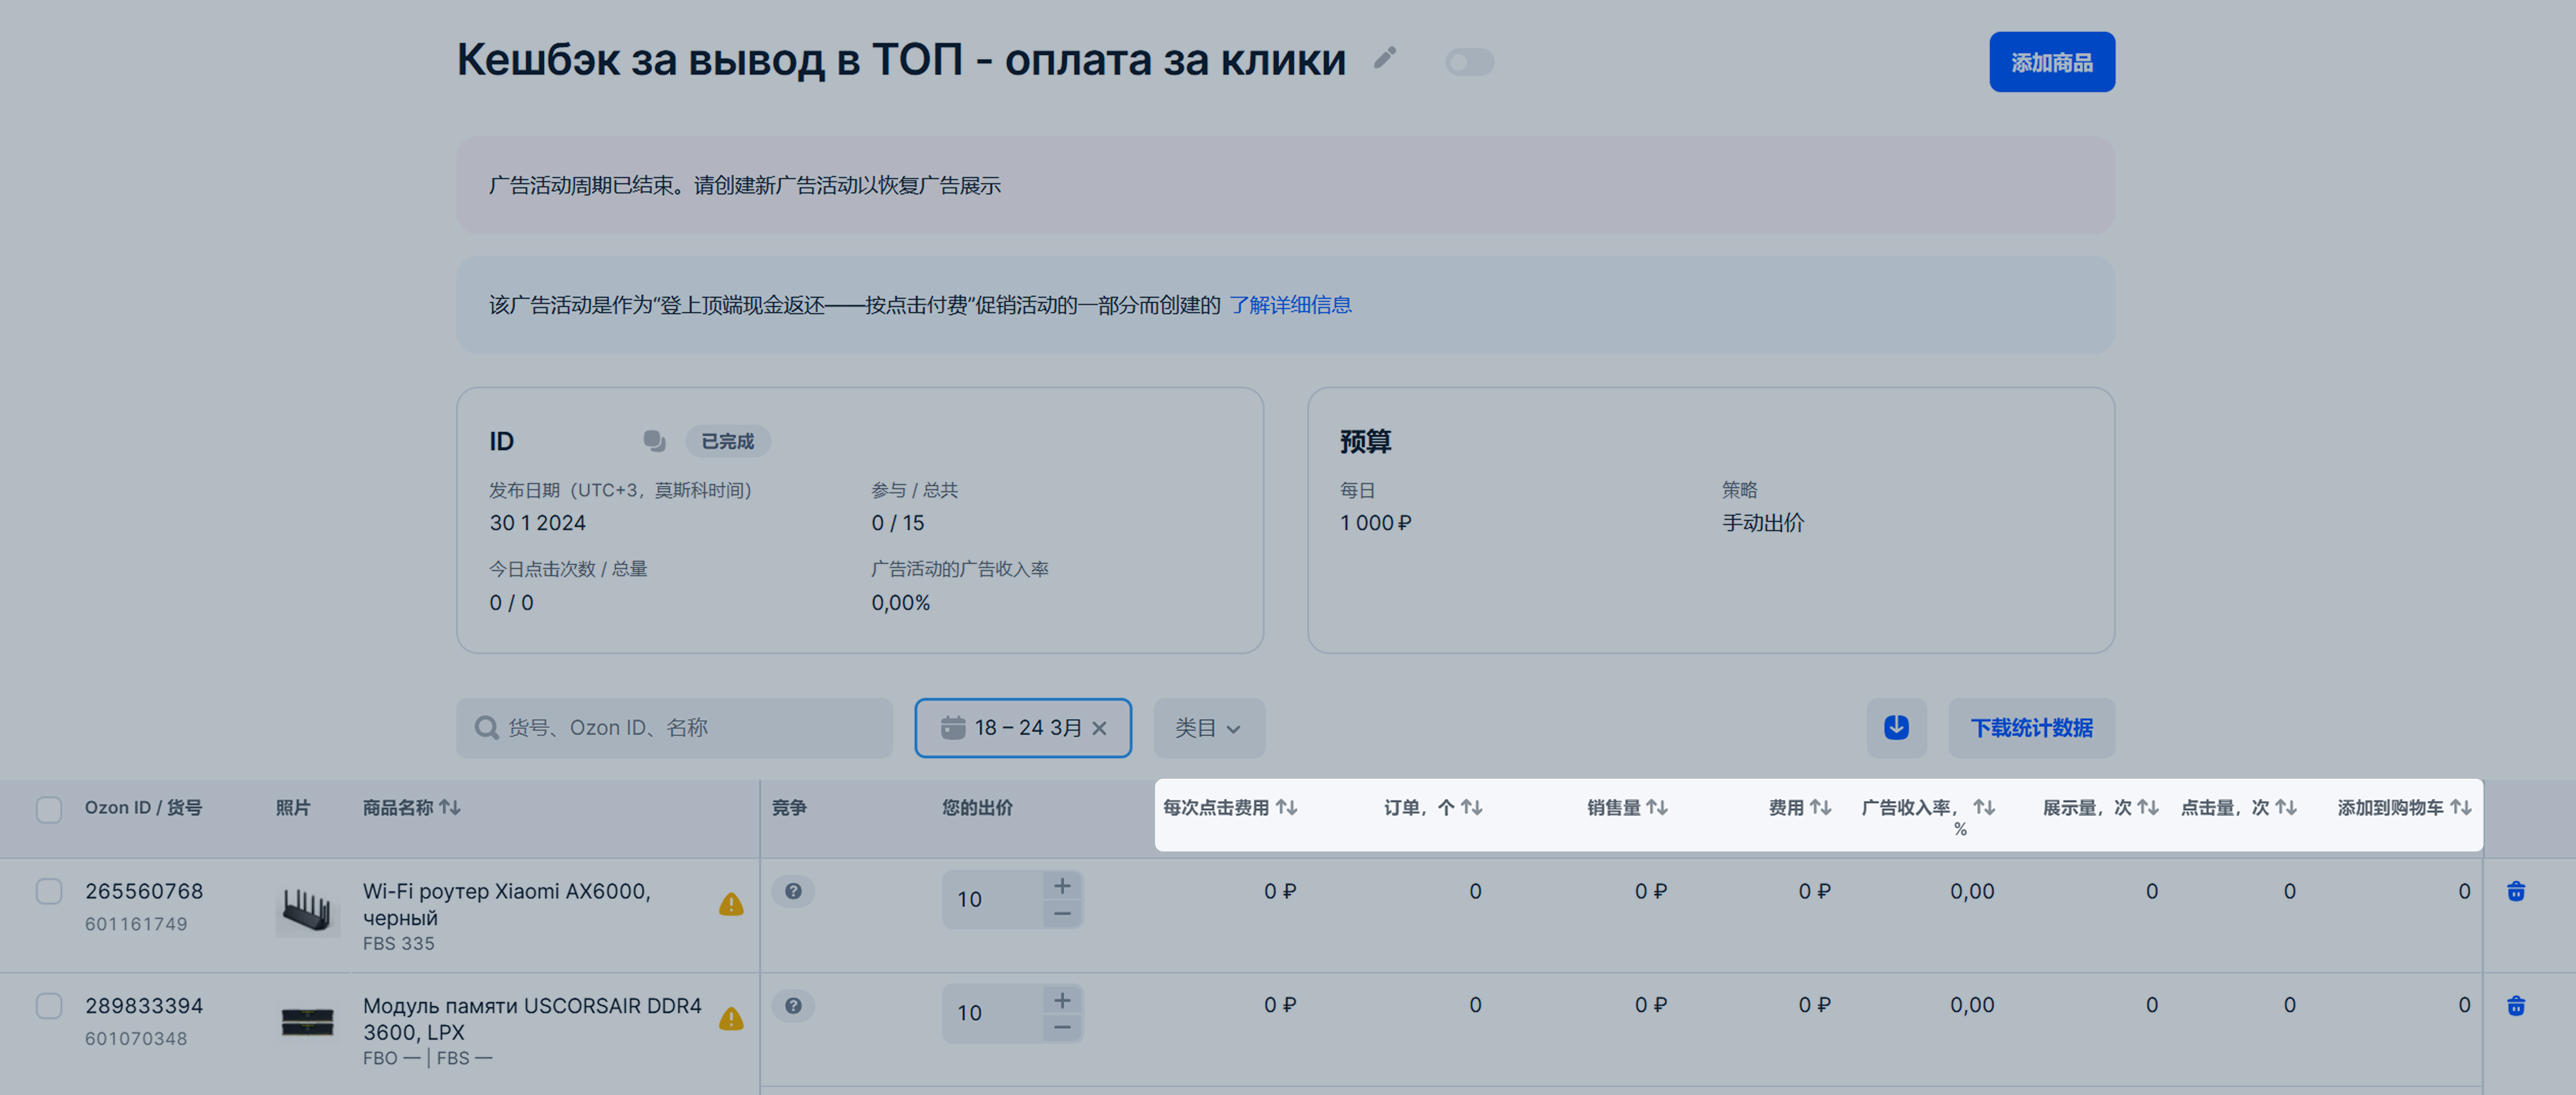Click Ozon ID 289833394

click(x=144, y=1005)
